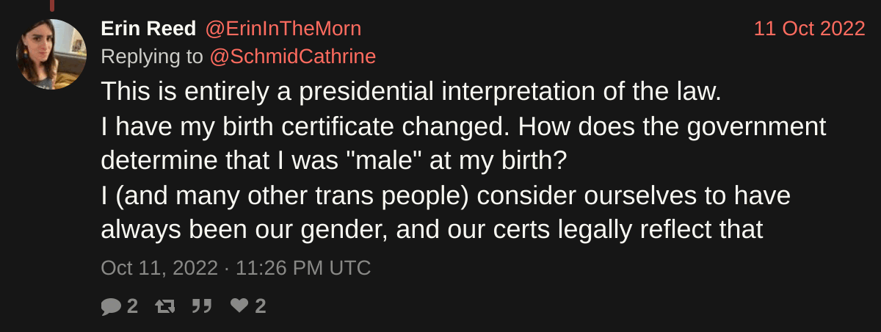Click the last line about certs legally reflecting
Viewport: 881px width, 332px height.
pyautogui.click(x=432, y=230)
